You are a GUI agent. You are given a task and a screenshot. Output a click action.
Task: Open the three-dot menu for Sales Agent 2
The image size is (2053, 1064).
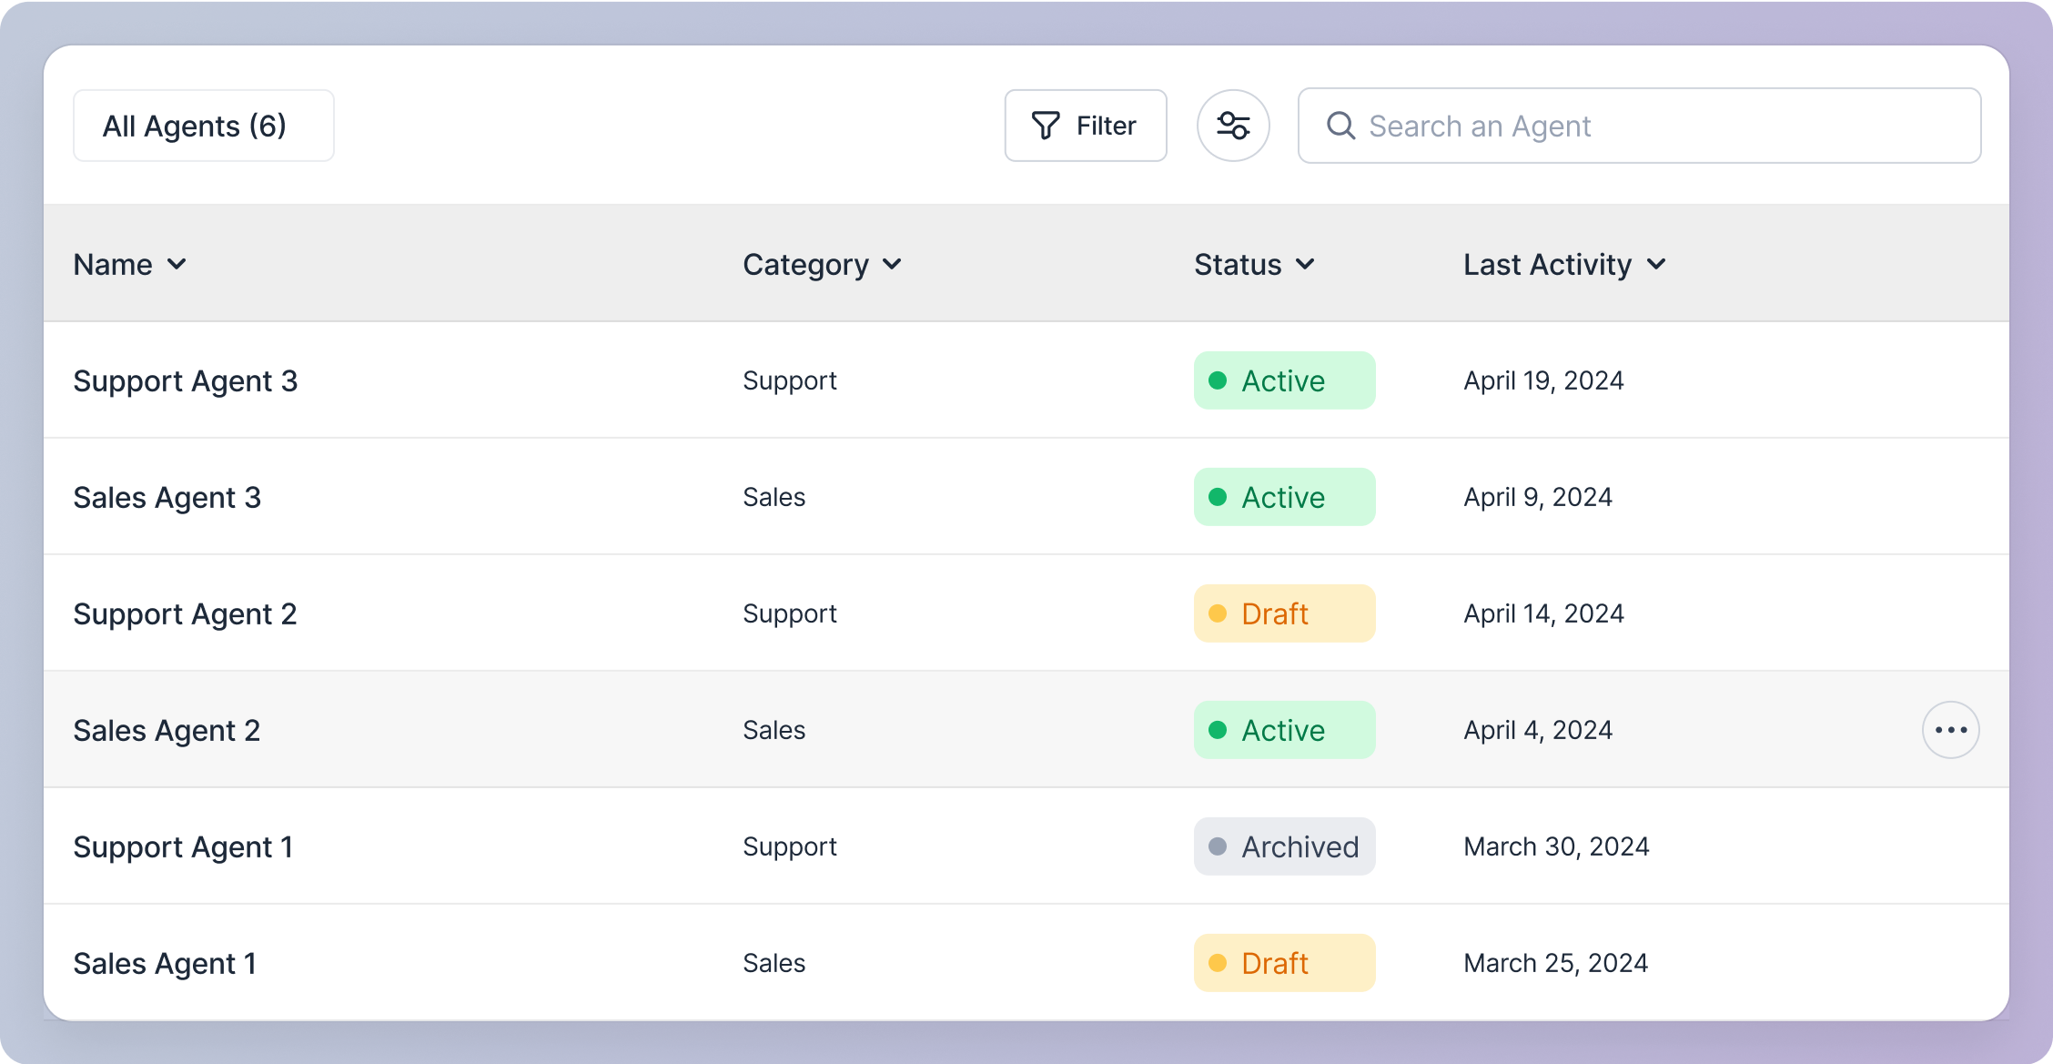[x=1950, y=730]
